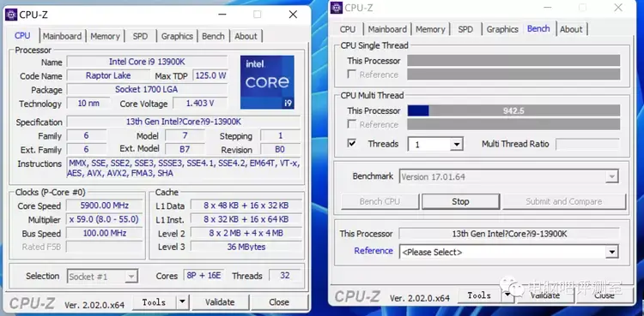Image resolution: width=644 pixels, height=316 pixels.
Task: Click Submit and Compare button
Action: pyautogui.click(x=564, y=201)
